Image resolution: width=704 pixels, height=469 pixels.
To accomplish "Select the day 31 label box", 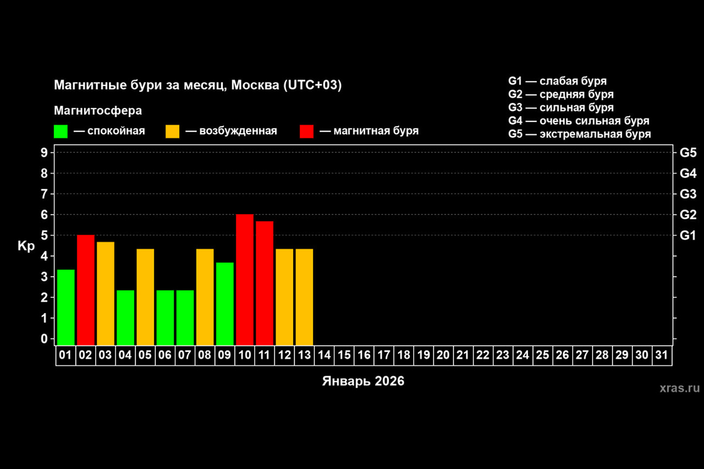I will tap(662, 355).
